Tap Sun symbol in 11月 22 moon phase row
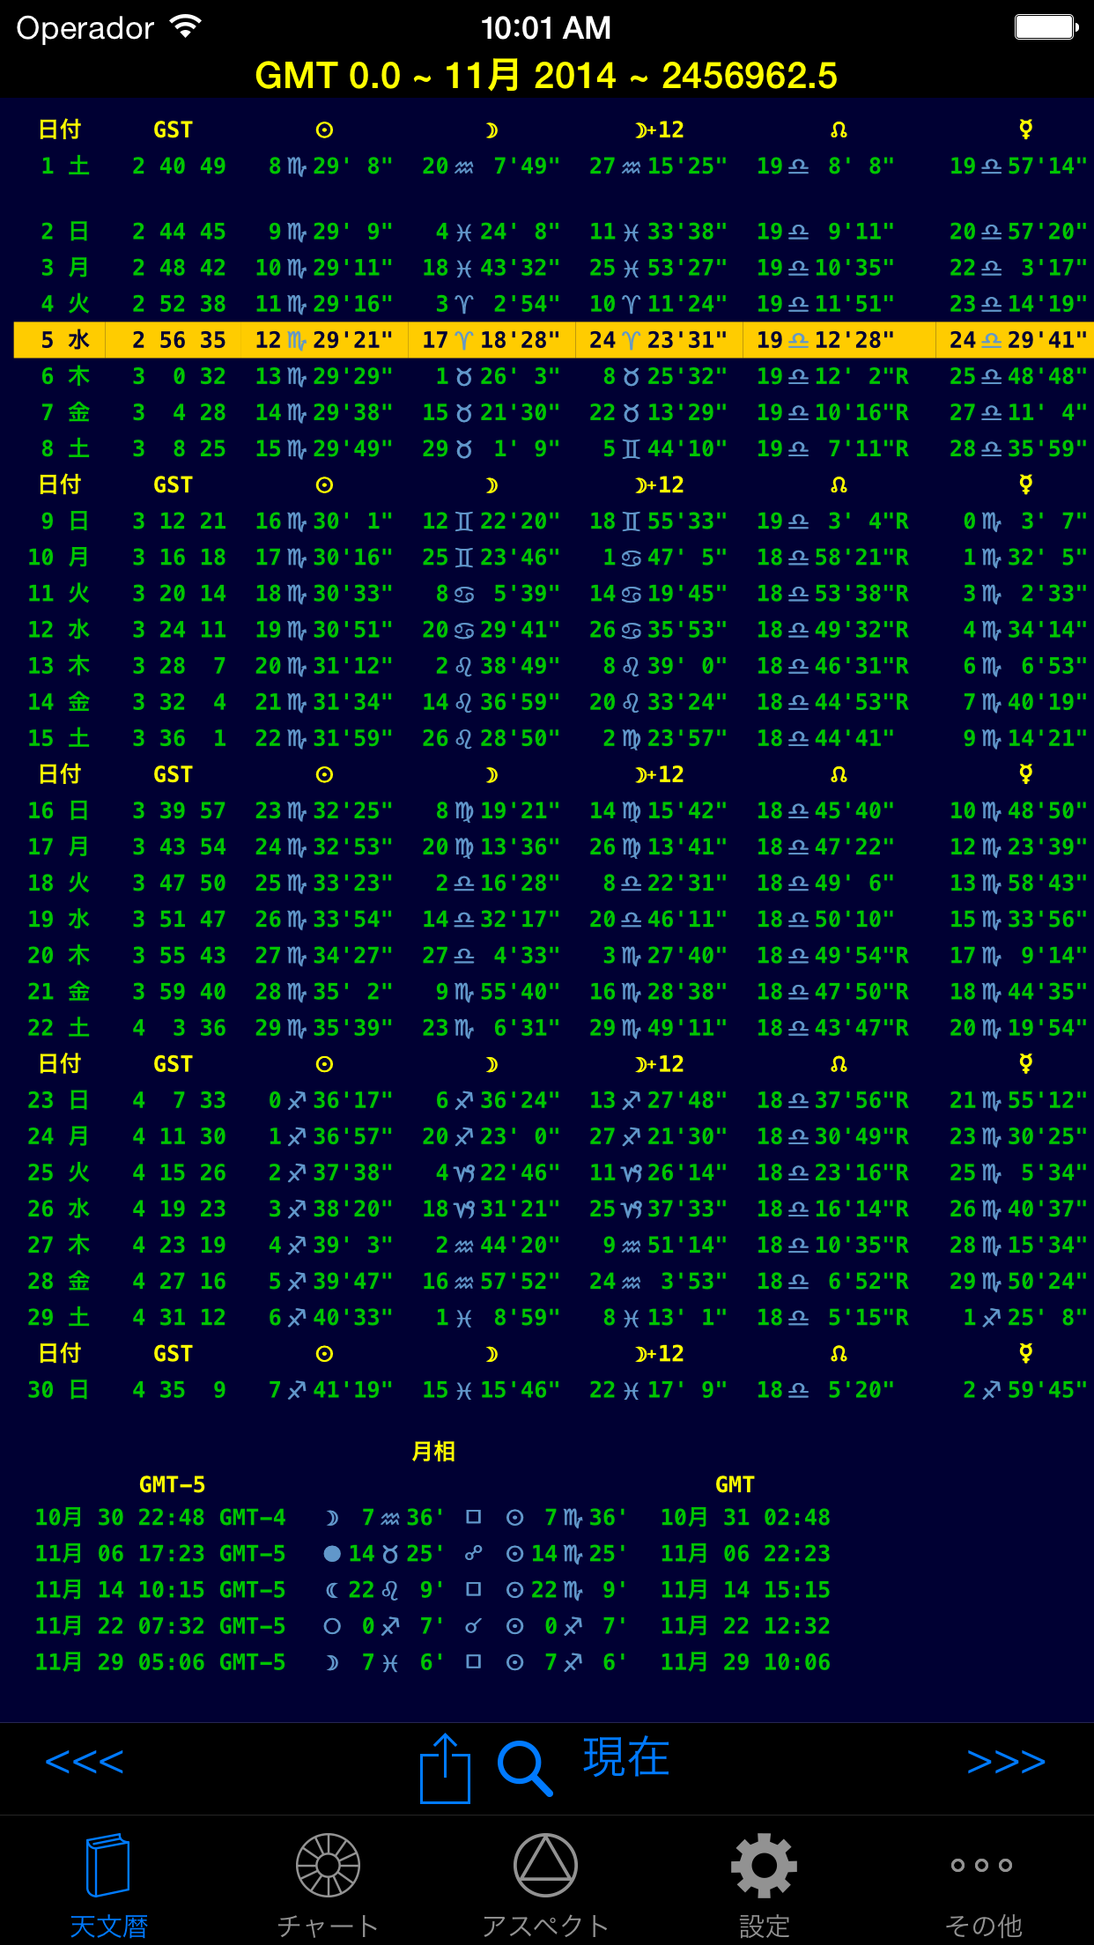1094x1945 pixels. coord(515,1627)
